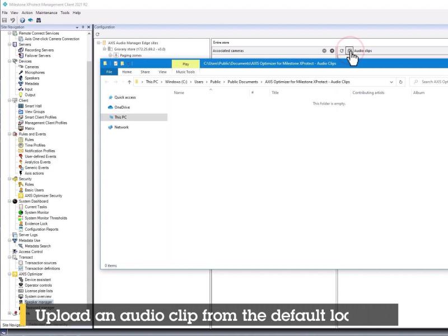Screen dimensions: 448x336
Task: Add a camera with the plus icon
Action: [x=332, y=50]
